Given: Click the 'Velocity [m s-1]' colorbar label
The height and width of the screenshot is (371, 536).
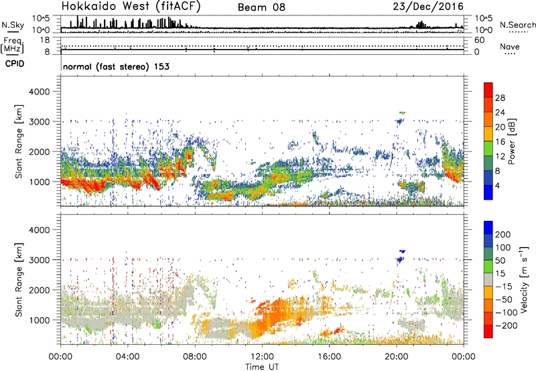Looking at the screenshot, I should coord(523,279).
